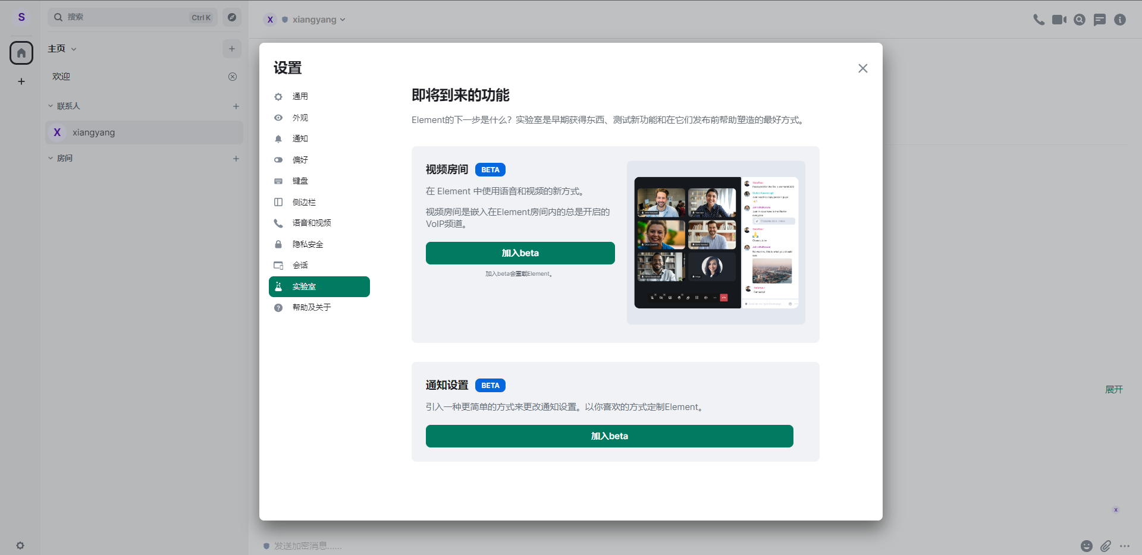Open the room info icon
Viewport: 1142px width, 555px height.
[1120, 20]
